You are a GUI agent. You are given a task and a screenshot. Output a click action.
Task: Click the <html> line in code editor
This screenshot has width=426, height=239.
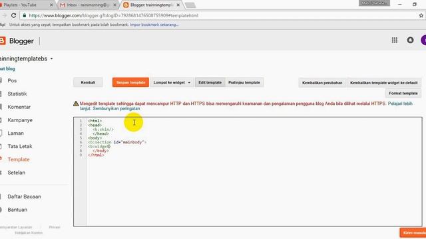tap(95, 121)
